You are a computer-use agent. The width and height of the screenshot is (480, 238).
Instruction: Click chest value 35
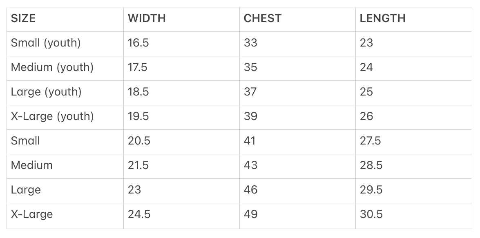pyautogui.click(x=250, y=67)
